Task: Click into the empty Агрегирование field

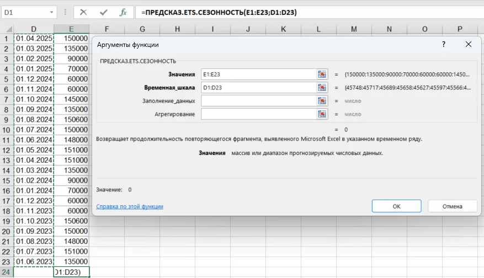Action: click(258, 114)
